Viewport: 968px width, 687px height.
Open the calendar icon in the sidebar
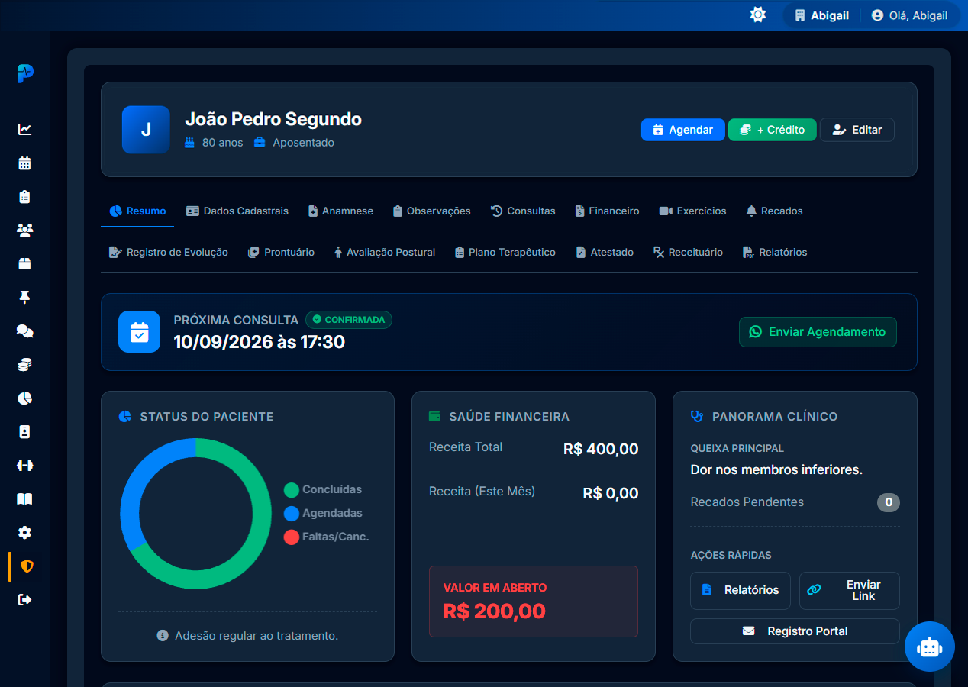[x=25, y=163]
